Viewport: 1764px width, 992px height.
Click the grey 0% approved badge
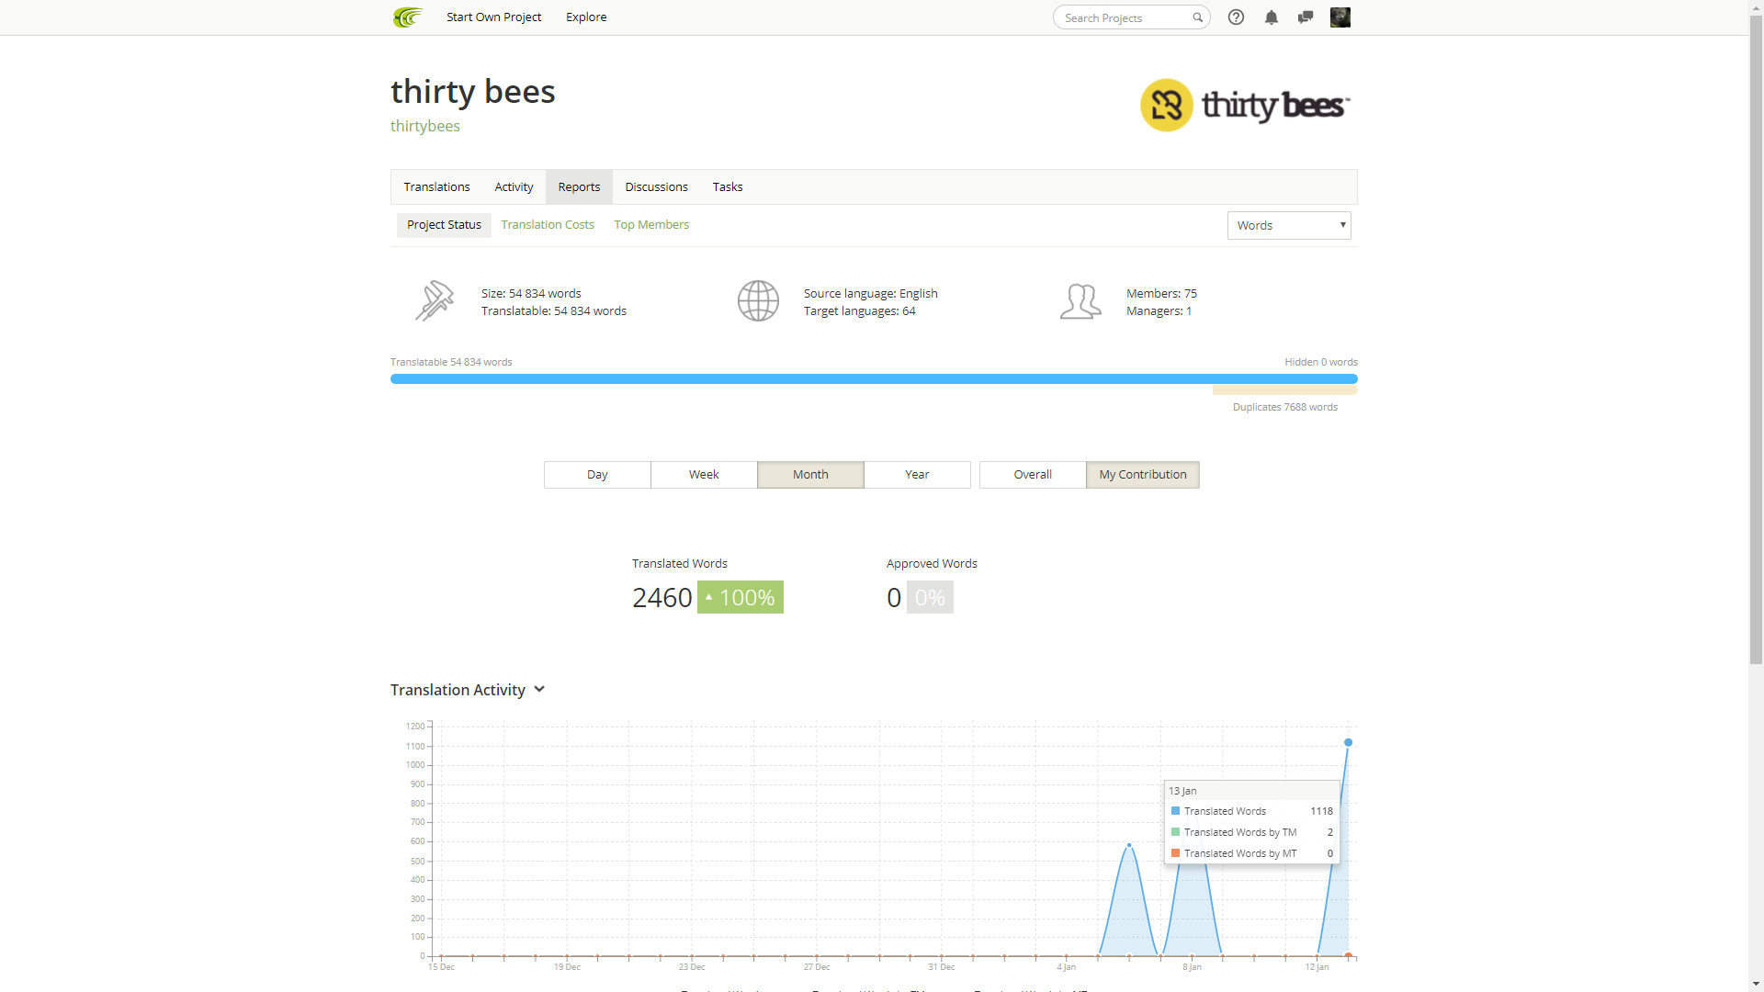pos(930,597)
